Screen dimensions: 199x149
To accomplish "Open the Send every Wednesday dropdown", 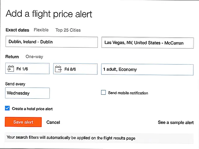I will click(27, 93).
